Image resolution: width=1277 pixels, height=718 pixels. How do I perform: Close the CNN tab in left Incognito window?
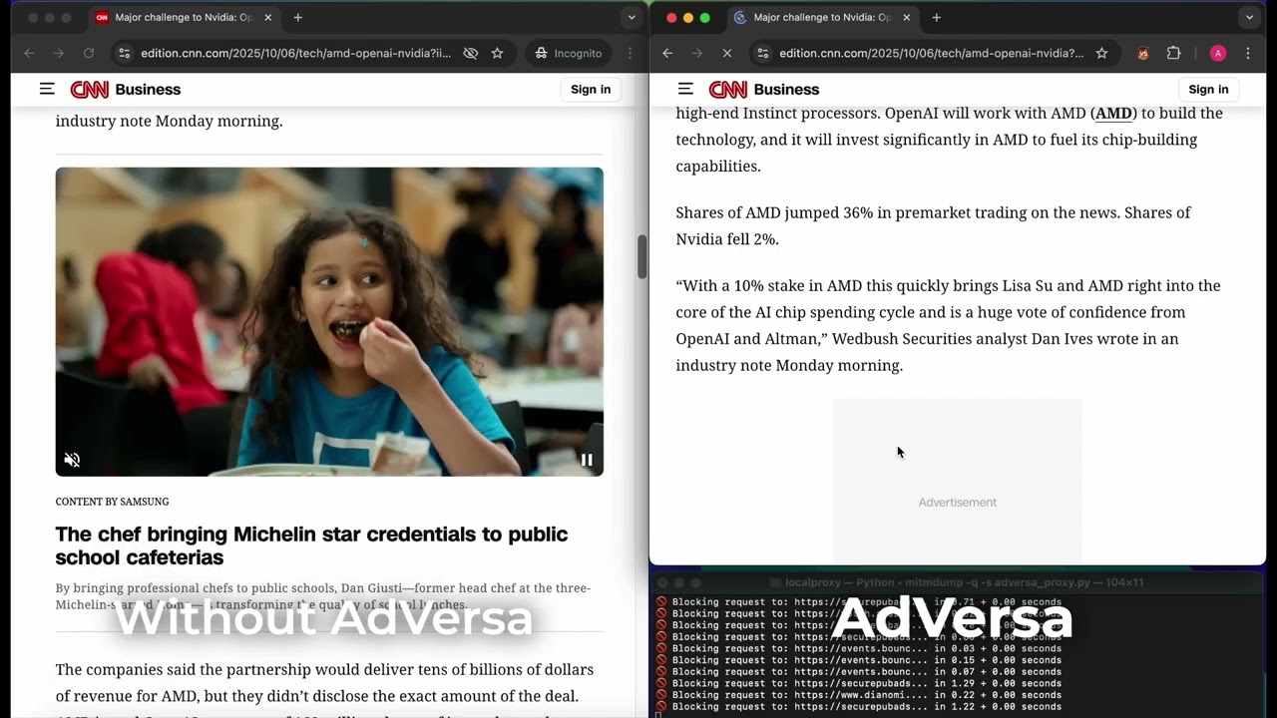pos(267,17)
